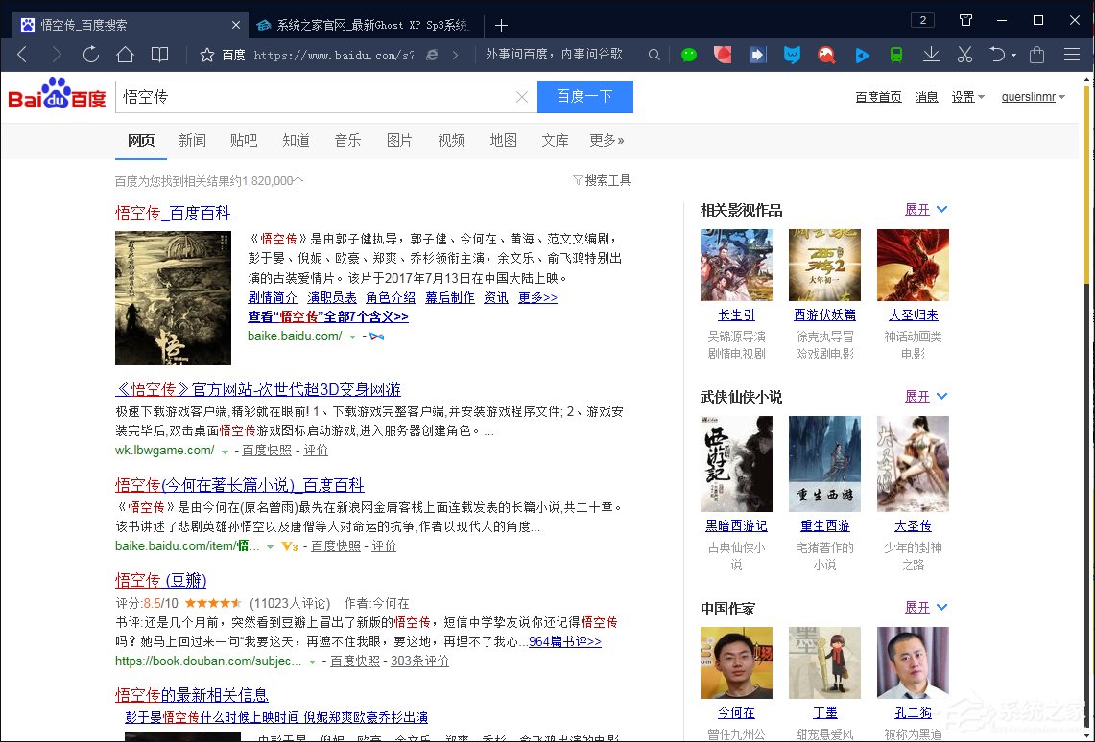Image resolution: width=1095 pixels, height=742 pixels.
Task: Switch to the 图片 search tab
Action: (399, 140)
